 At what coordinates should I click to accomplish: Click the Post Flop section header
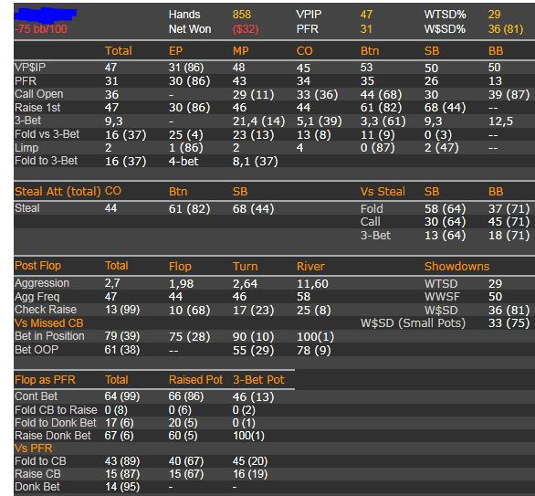pos(37,266)
